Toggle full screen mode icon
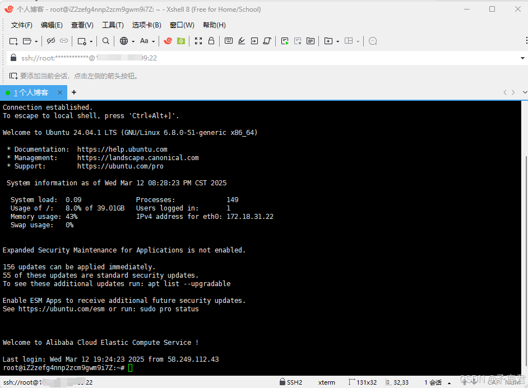This screenshot has height=388, width=528. pyautogui.click(x=197, y=41)
